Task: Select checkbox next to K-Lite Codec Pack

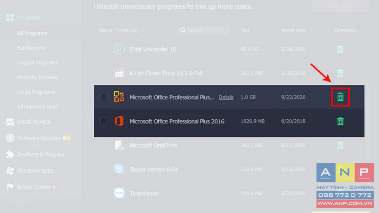Action: (104, 73)
